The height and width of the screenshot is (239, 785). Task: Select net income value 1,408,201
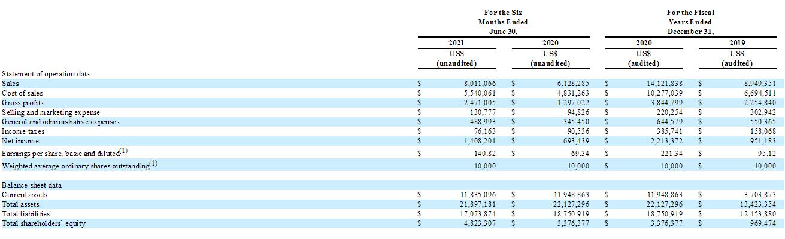click(x=480, y=141)
